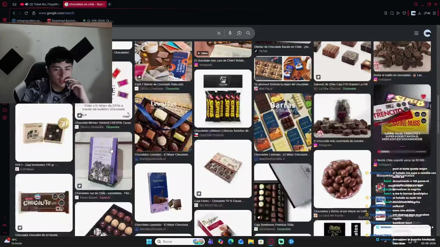This screenshot has width=440, height=247.
Task: Open 'Chocolates sur de Chile - variedades' result
Action: [103, 193]
